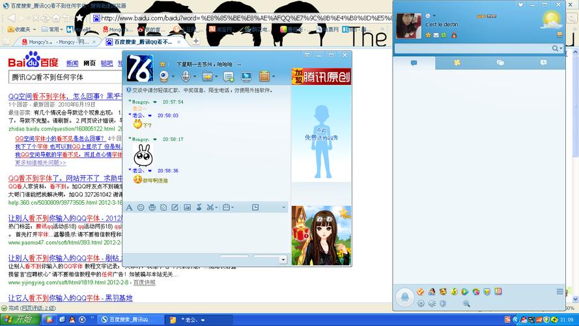Image resolution: width=579 pixels, height=326 pixels.
Task: Open the message manager speaker icon in QQ panel
Action: click(x=432, y=303)
